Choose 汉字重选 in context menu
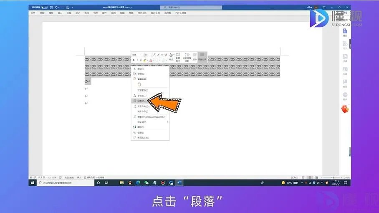Viewport: 379px width, 213px height. (x=150, y=90)
